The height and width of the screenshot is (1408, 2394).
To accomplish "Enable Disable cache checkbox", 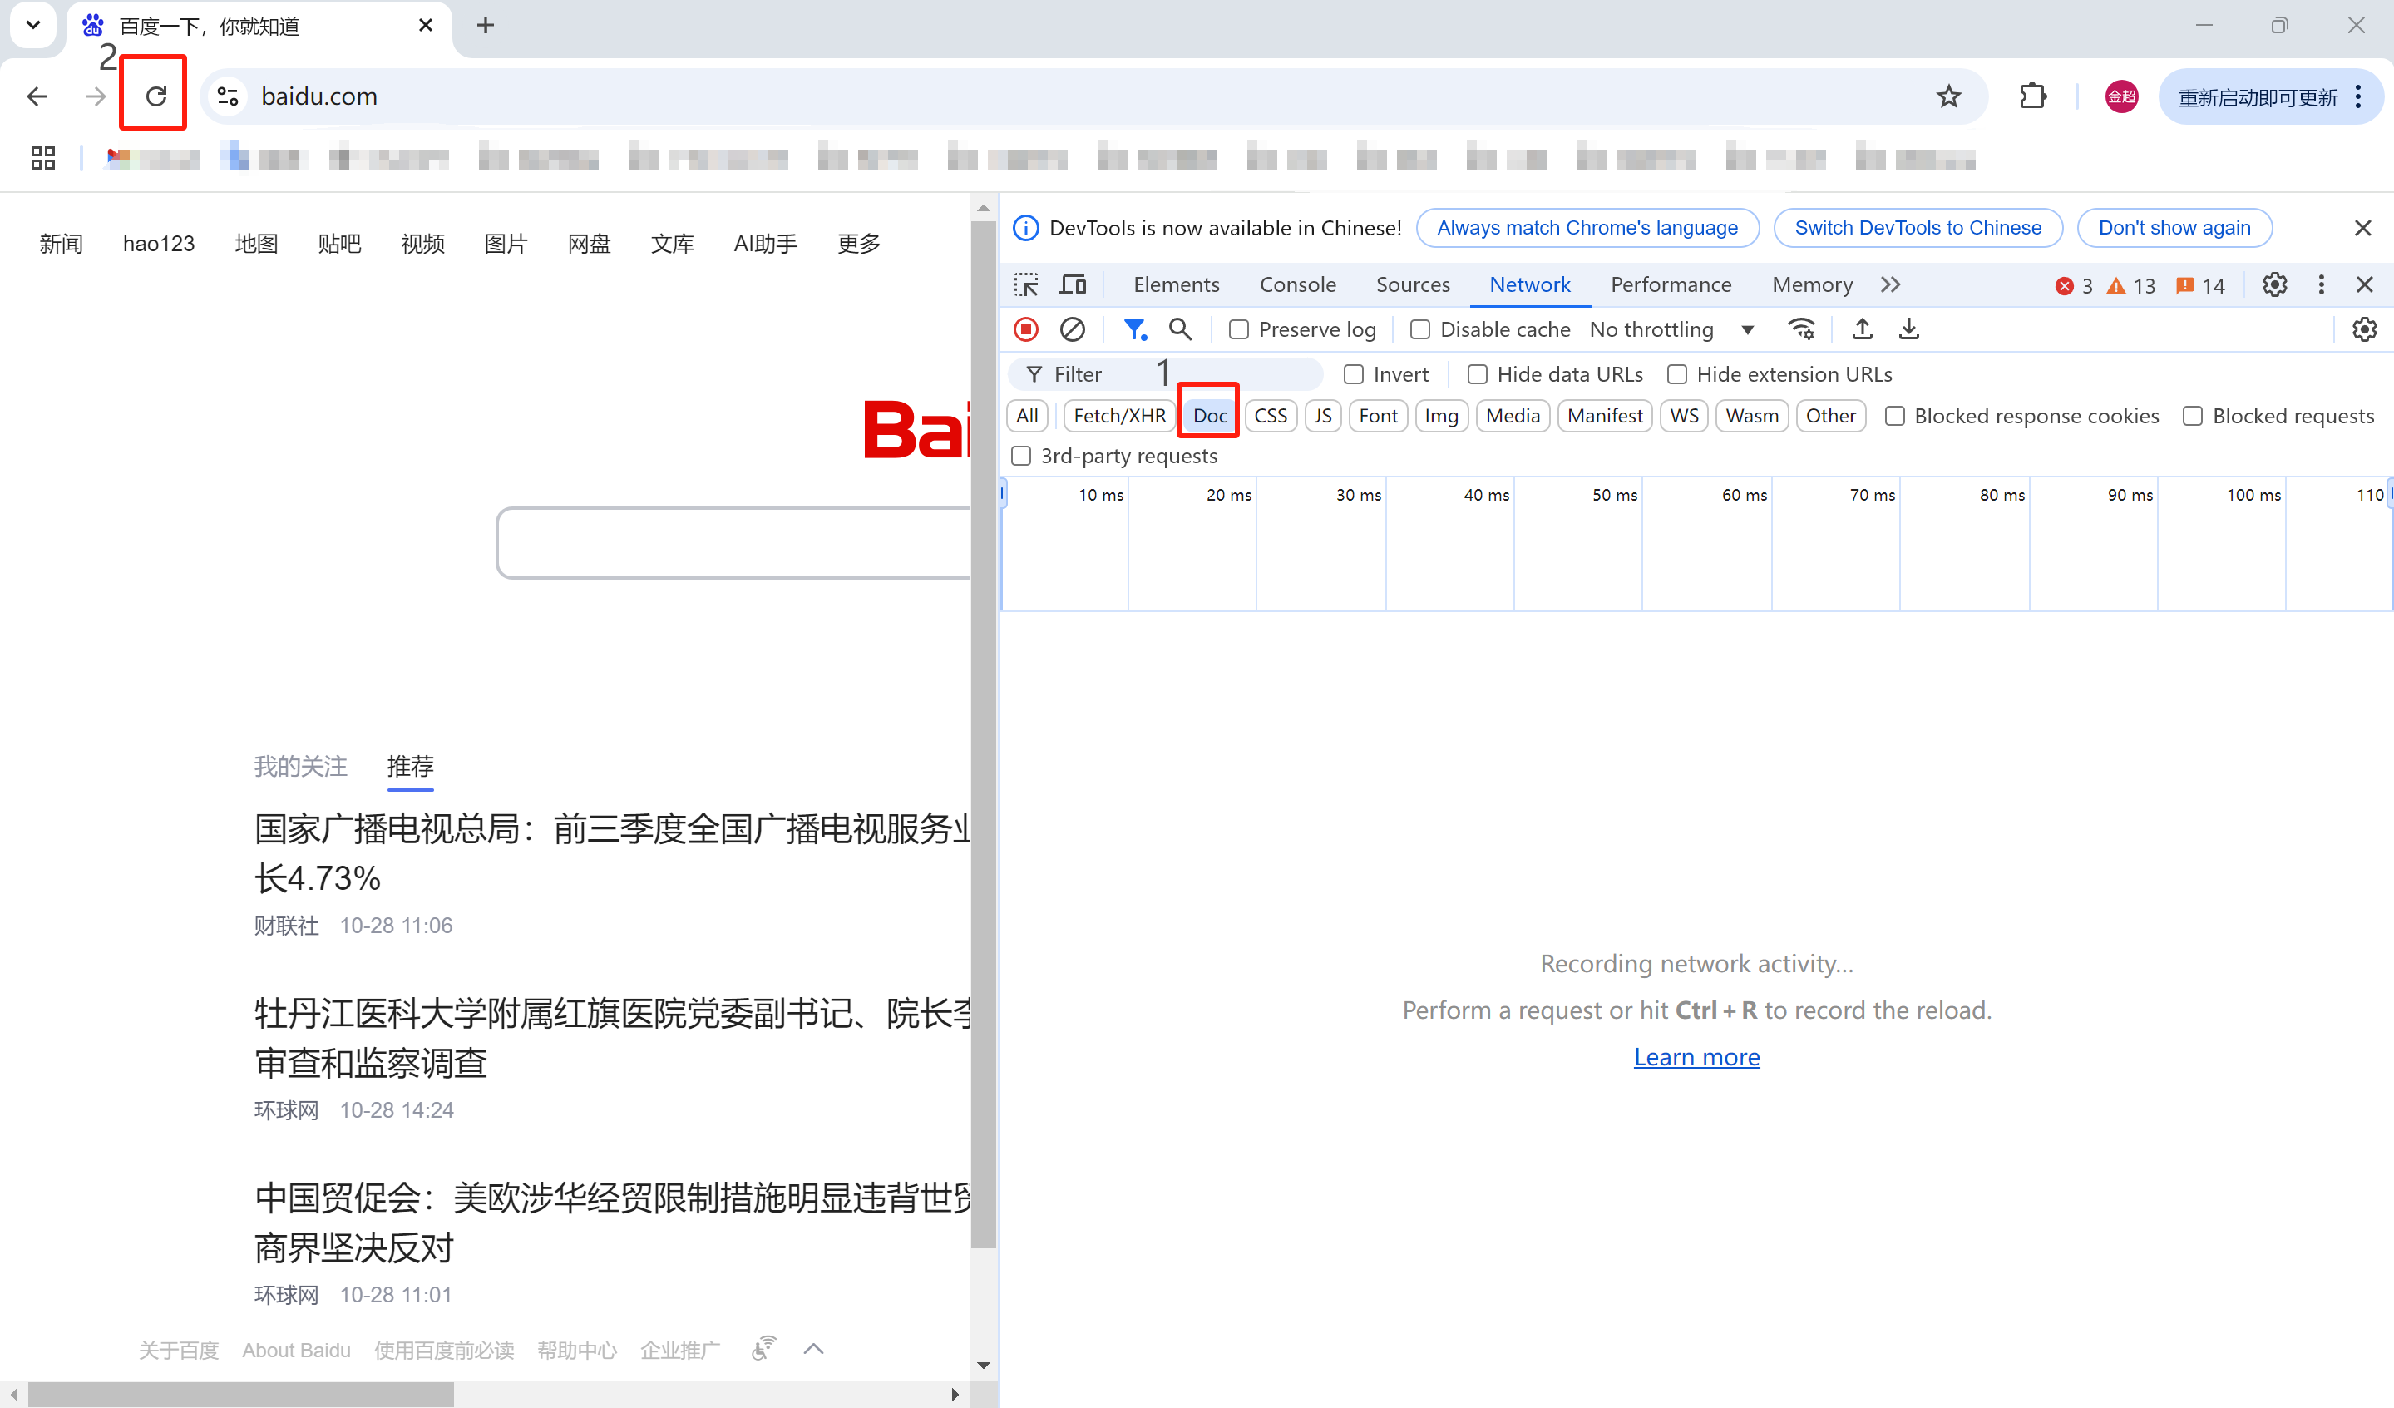I will [x=1420, y=329].
